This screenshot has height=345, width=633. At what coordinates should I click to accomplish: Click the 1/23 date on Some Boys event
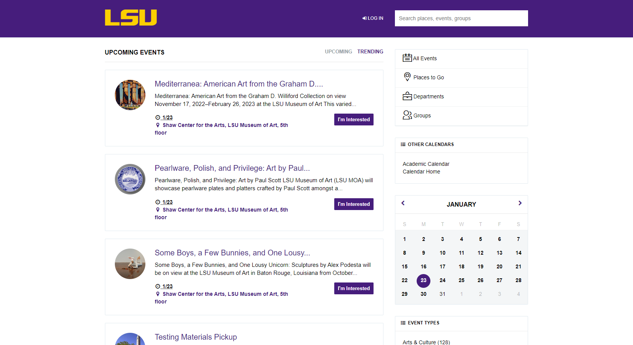tap(168, 286)
